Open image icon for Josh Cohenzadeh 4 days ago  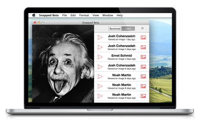(x=143, y=47)
